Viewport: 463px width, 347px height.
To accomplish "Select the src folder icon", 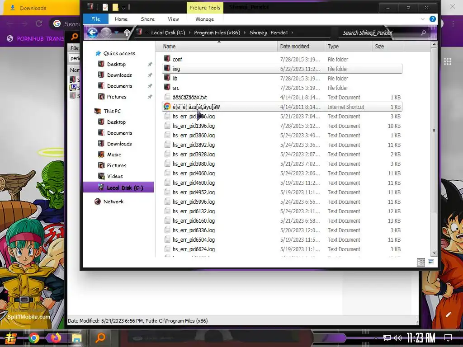I will (x=167, y=87).
